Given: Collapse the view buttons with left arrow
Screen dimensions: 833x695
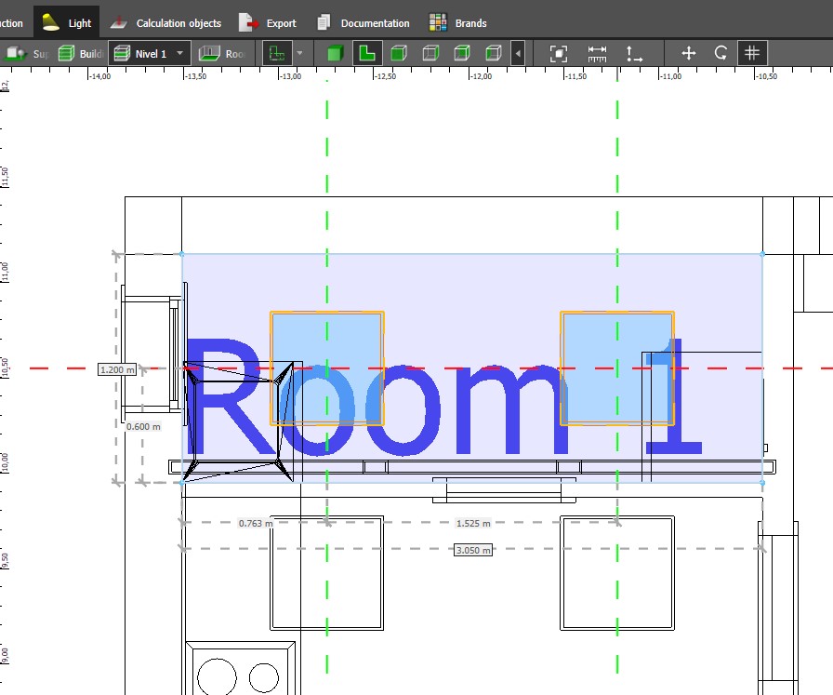Looking at the screenshot, I should [518, 53].
